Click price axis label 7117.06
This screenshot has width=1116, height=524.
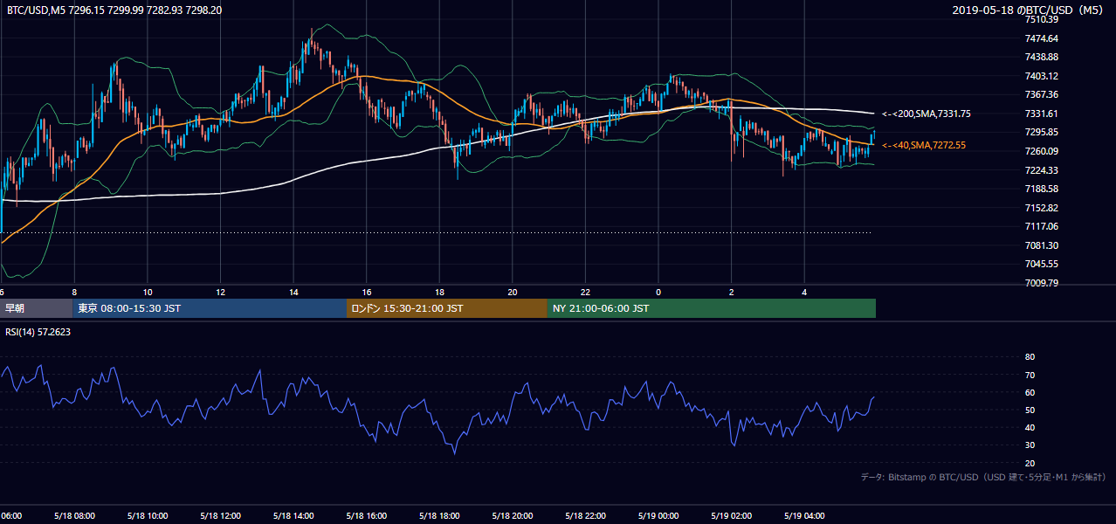pos(1041,226)
